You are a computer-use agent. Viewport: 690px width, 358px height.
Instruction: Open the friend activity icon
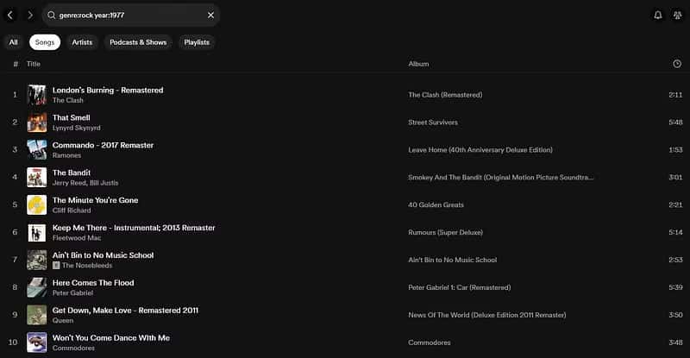click(677, 15)
